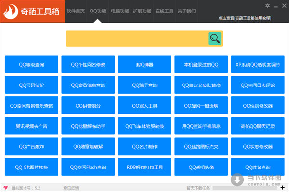This screenshot has height=192, width=289.
Task: Launch QQ空间背景音乐查询
Action: pyautogui.click(x=31, y=105)
